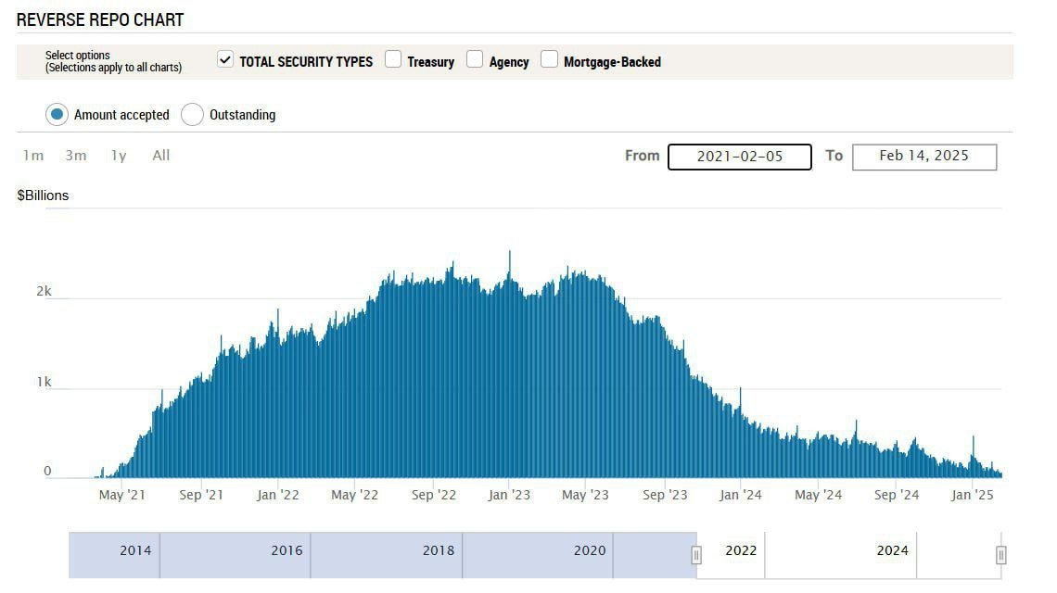The height and width of the screenshot is (593, 1057).
Task: Open the To date field
Action: point(923,157)
